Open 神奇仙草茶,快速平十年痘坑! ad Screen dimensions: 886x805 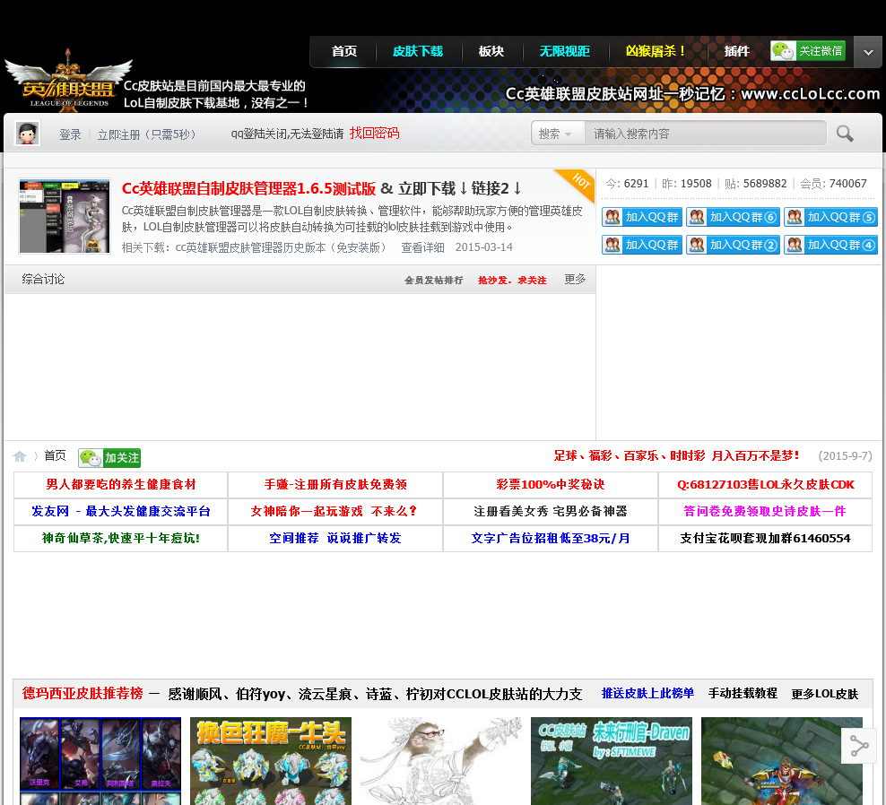(x=120, y=539)
